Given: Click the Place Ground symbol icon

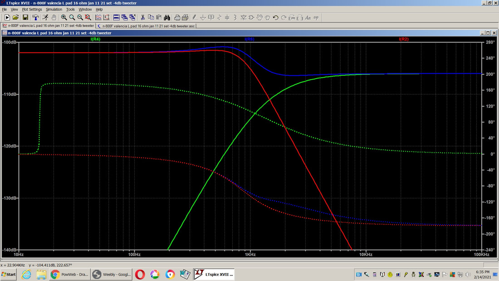Looking at the screenshot, I should [x=203, y=18].
